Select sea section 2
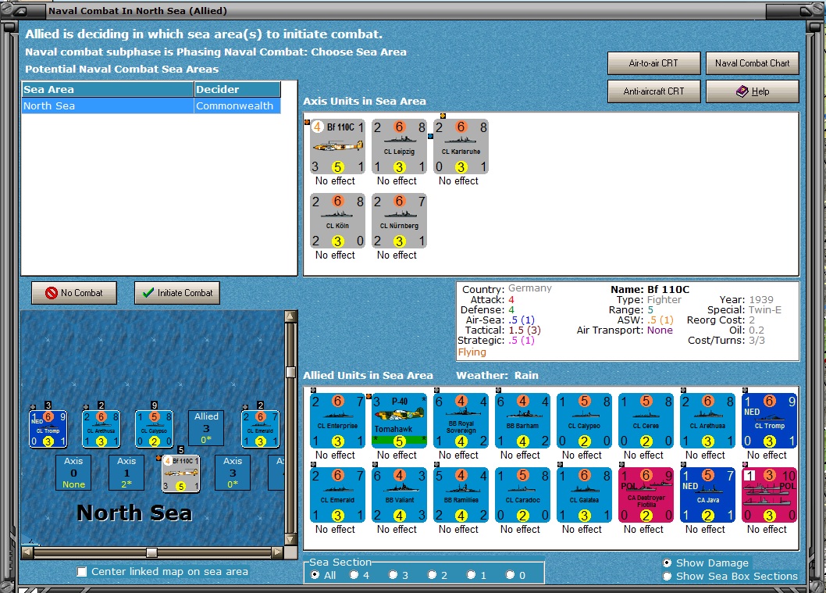 coord(432,575)
